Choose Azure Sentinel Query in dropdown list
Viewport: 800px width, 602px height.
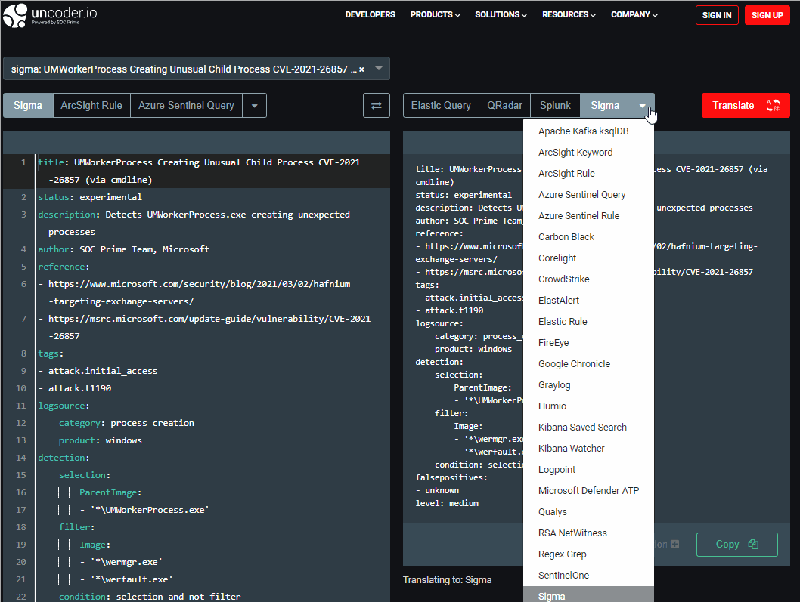[589, 195]
